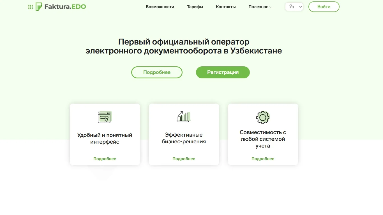Viewport: 383px width, 215px height.
Task: Navigate to Контакты in the header
Action: pos(226,7)
